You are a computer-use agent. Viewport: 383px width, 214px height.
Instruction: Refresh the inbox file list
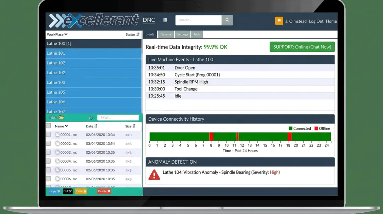point(91,117)
